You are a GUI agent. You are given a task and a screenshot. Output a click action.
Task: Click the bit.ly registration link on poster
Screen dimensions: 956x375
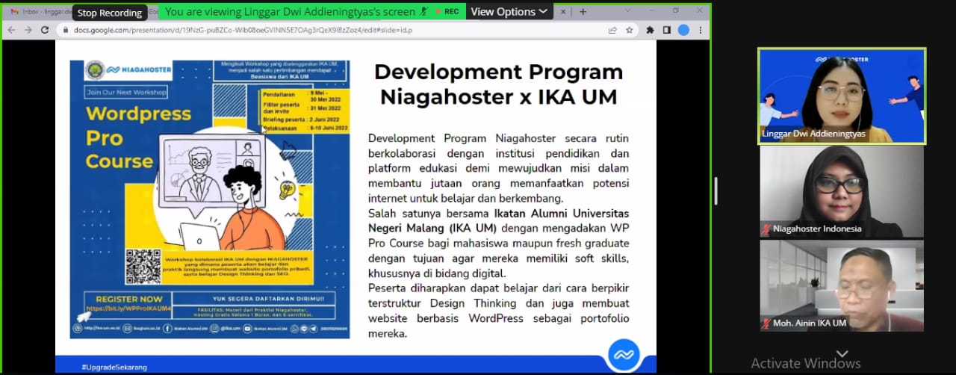click(128, 308)
